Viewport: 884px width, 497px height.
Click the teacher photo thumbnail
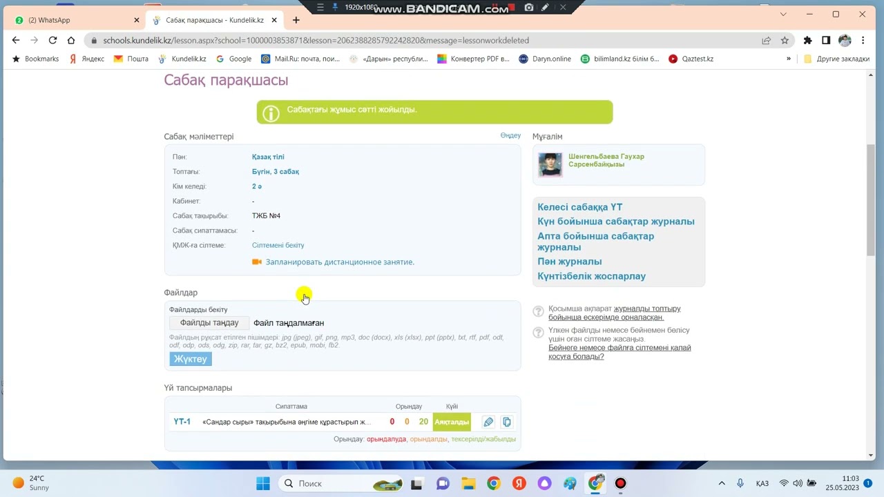pos(550,165)
